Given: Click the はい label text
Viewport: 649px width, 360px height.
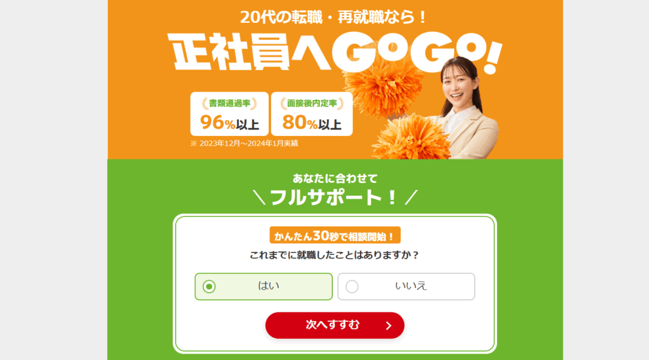Looking at the screenshot, I should [x=269, y=286].
